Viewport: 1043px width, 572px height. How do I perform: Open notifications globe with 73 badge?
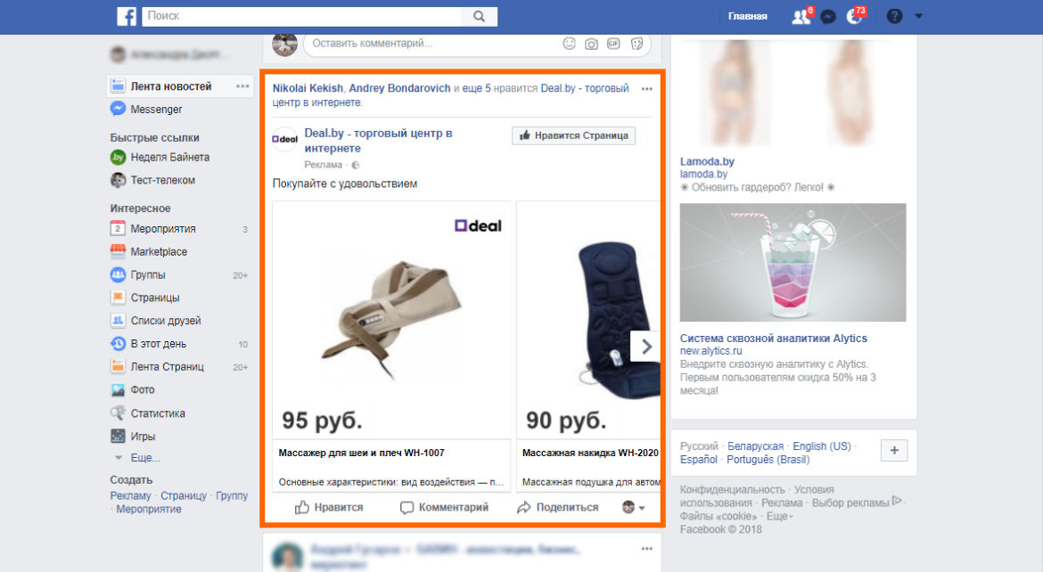coord(855,17)
